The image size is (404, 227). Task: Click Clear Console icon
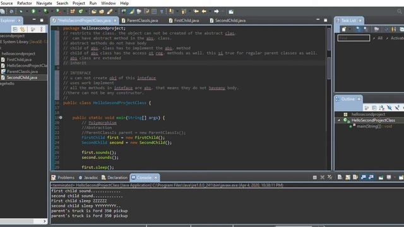click(x=340, y=177)
